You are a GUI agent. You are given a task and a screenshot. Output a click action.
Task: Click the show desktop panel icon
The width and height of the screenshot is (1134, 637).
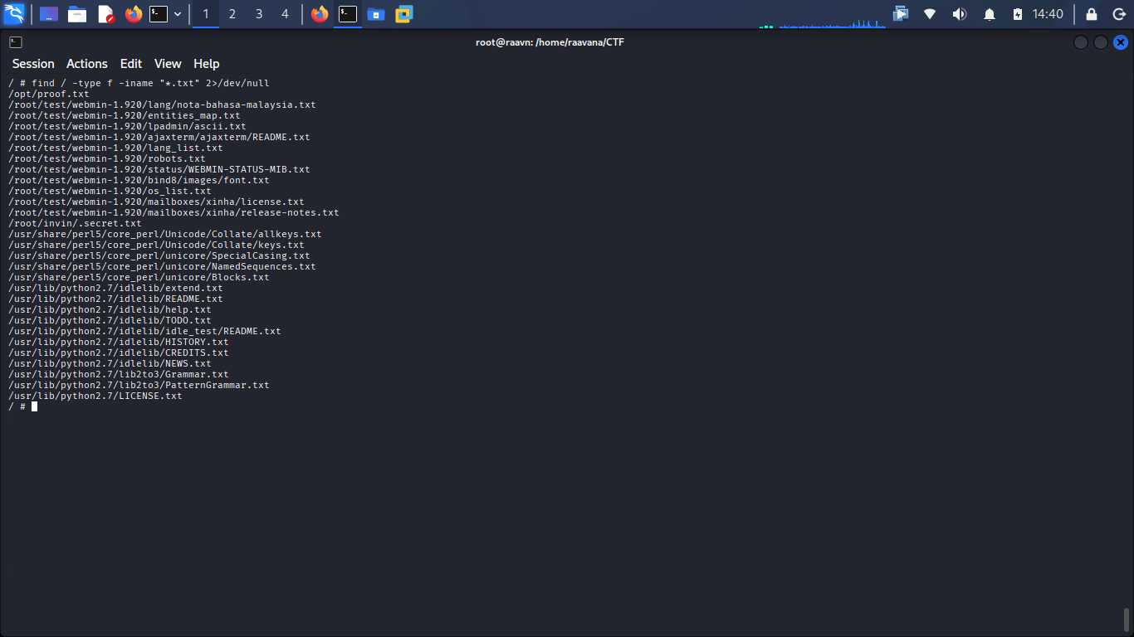coord(49,14)
